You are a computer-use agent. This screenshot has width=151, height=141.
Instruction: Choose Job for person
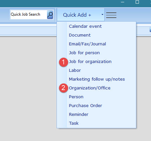(x=84, y=53)
